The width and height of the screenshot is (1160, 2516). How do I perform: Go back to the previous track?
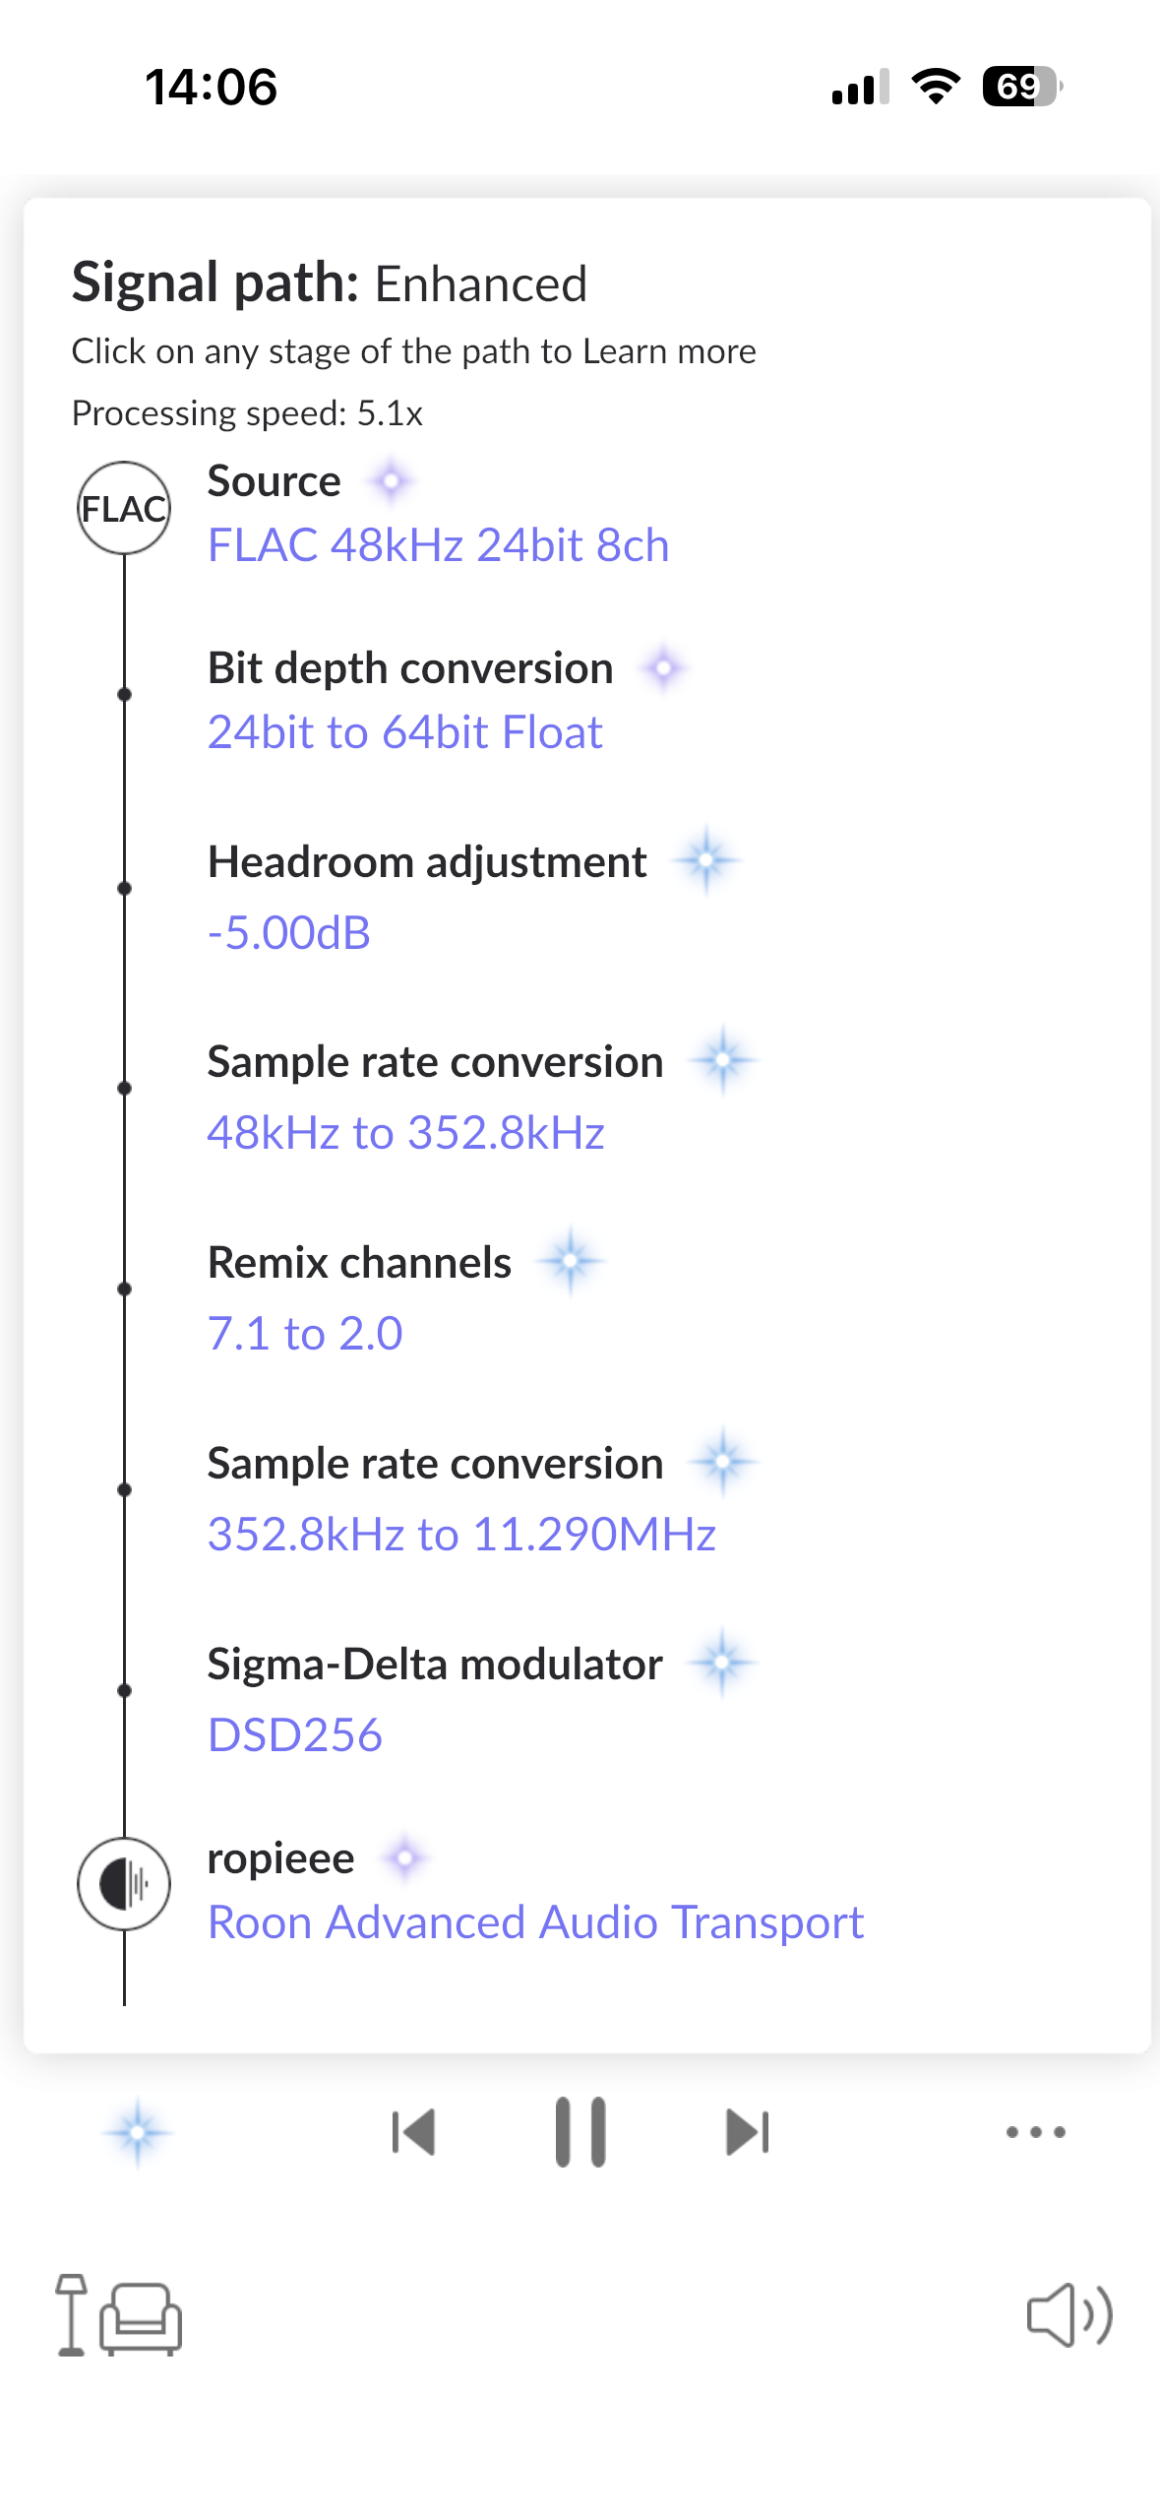(413, 2132)
